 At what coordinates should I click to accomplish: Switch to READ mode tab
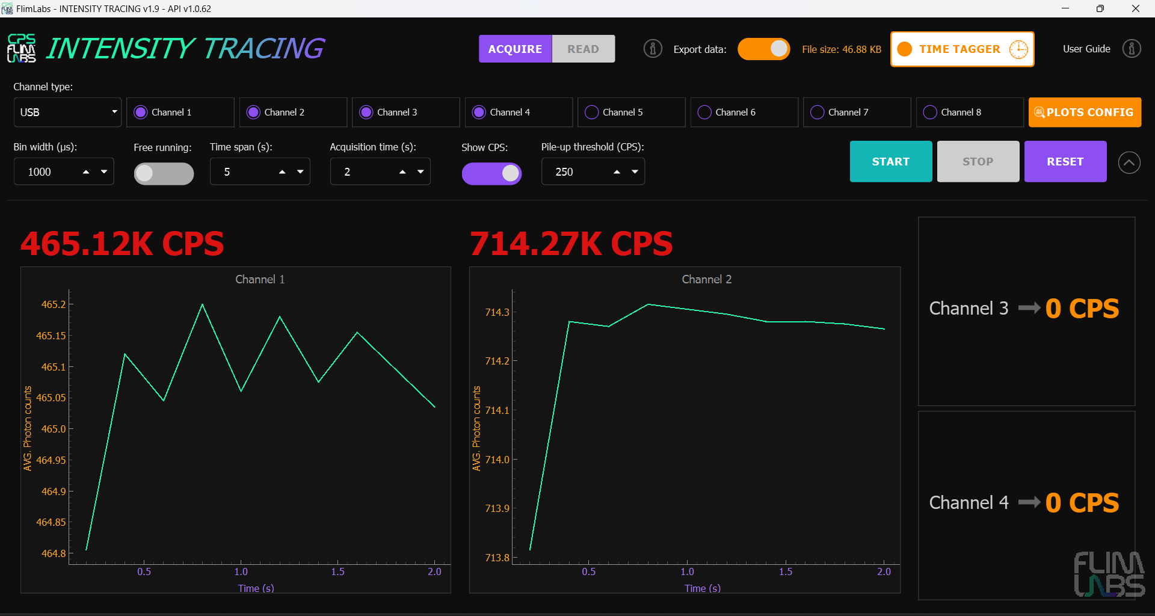[x=583, y=49]
